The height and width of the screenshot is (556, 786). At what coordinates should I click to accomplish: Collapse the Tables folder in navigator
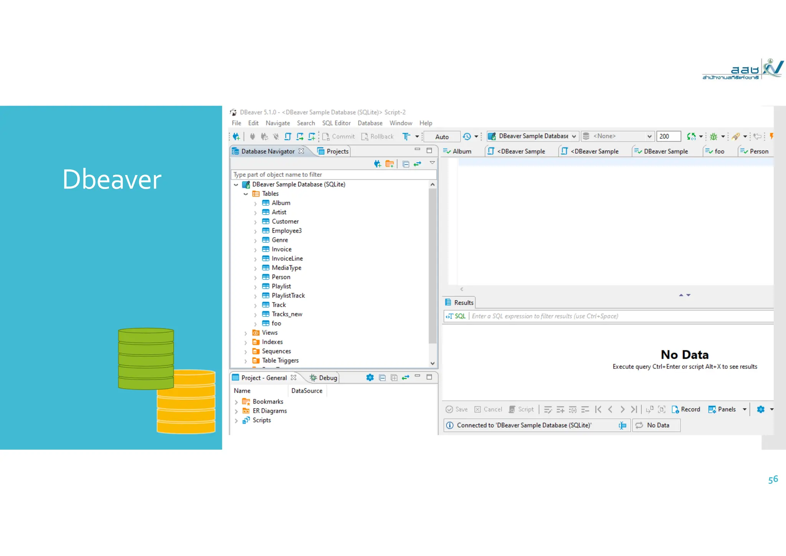[x=246, y=194]
